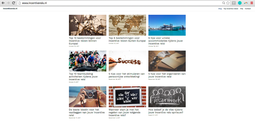Focus the address bar with www.incentivereis.nl
The height and width of the screenshot is (122, 255).
120,3
